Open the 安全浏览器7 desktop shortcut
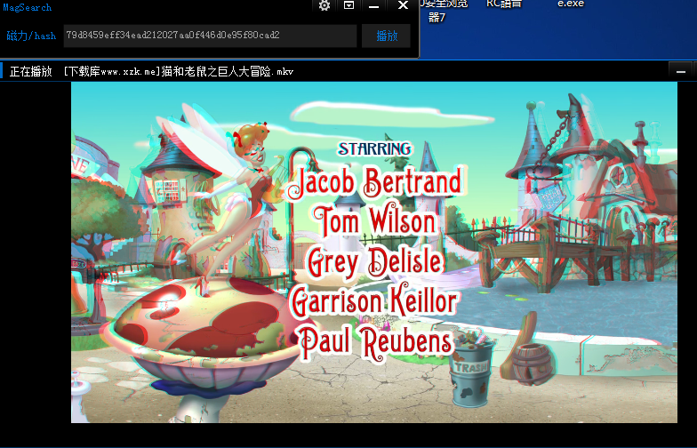697x448 pixels. click(444, 11)
